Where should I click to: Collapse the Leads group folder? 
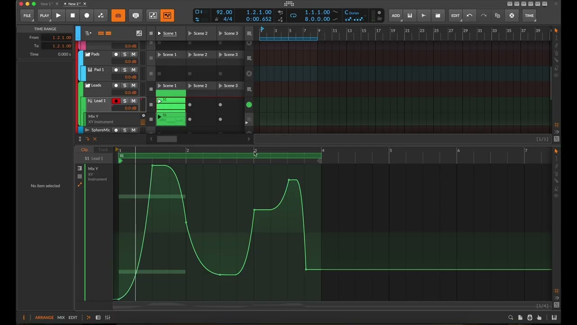click(87, 85)
